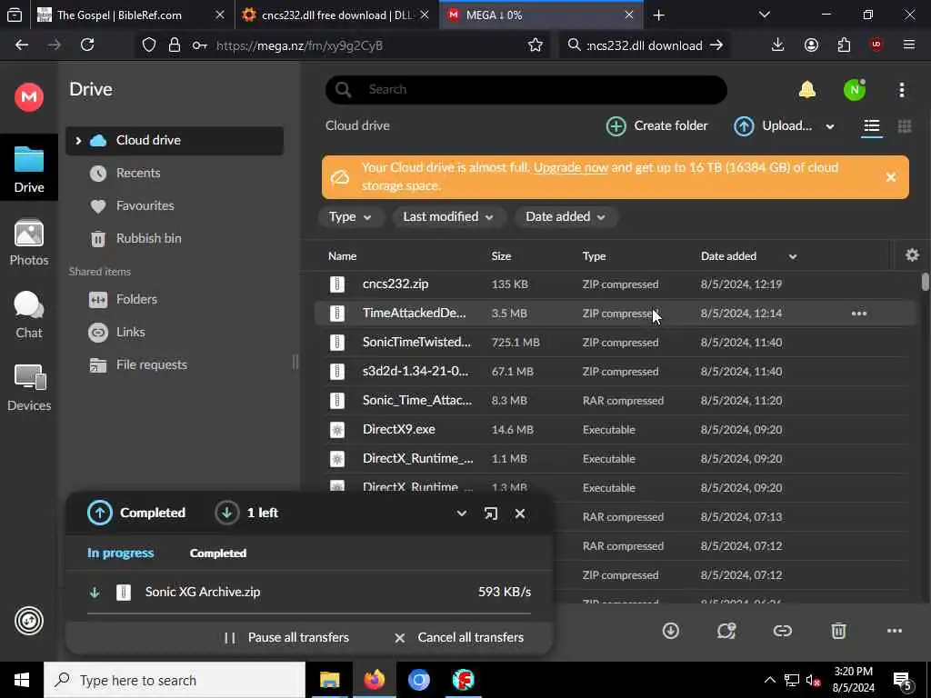Click the MEGA search field
This screenshot has width=931, height=698.
pyautogui.click(x=526, y=90)
